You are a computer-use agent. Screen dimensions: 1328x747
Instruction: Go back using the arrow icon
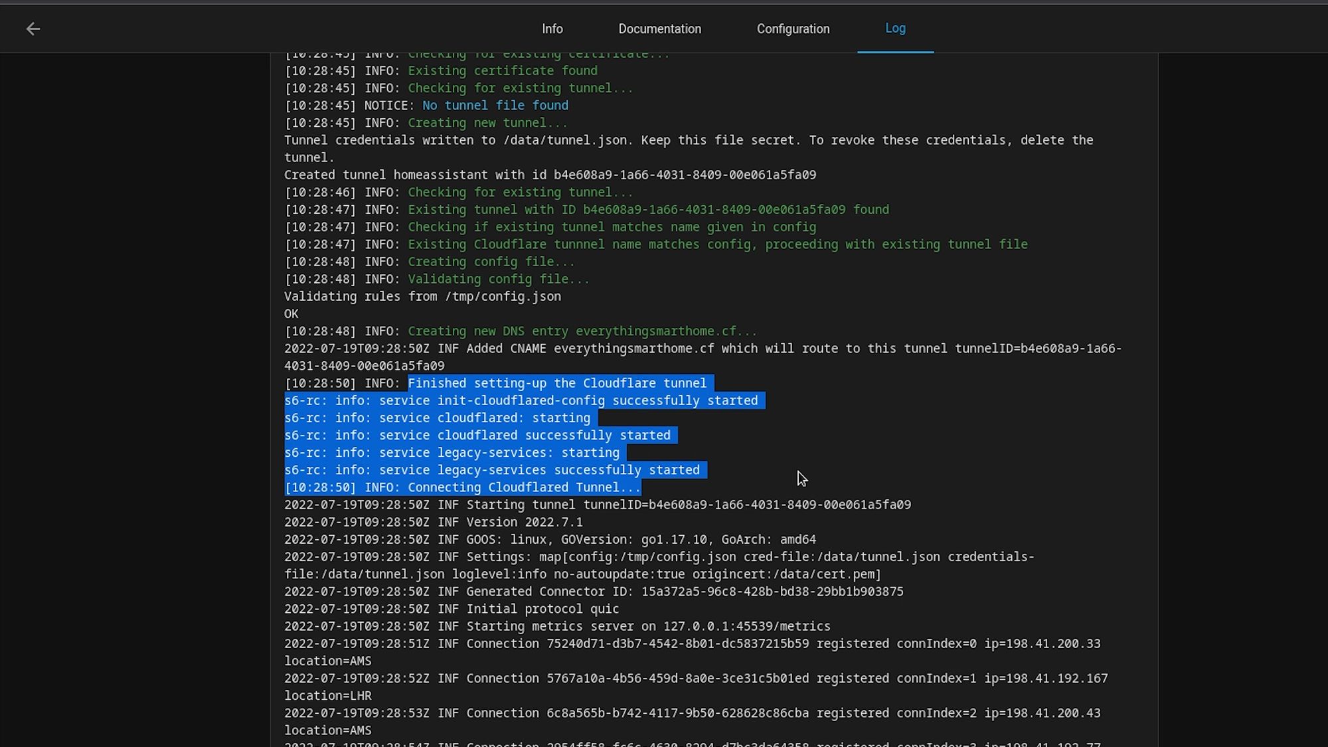tap(33, 29)
